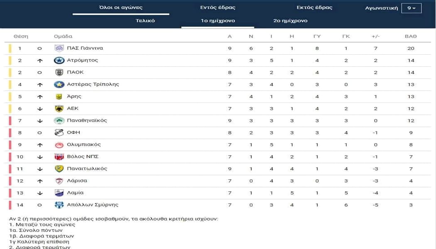Click the ΠΑΣ Γιάννινα team crest
436x249 pixels.
59,48
